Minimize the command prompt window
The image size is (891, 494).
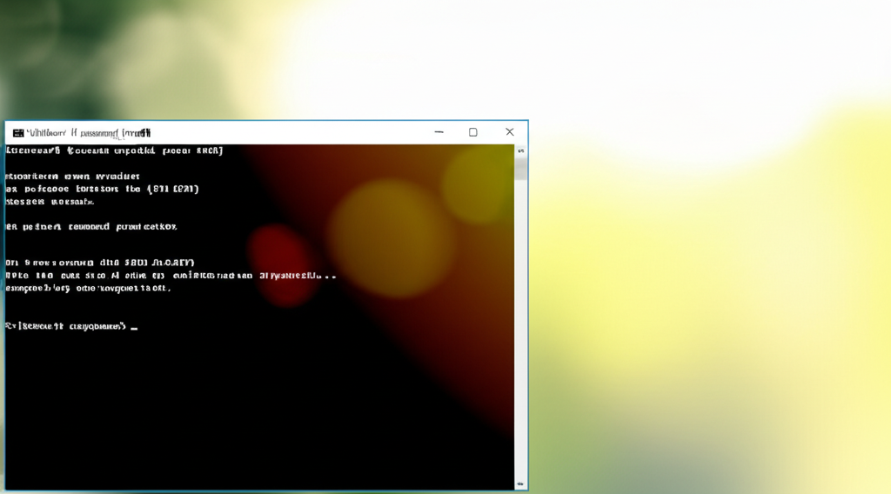pyautogui.click(x=439, y=132)
